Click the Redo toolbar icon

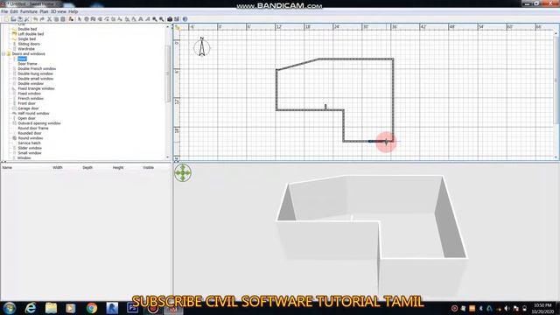(42, 19)
